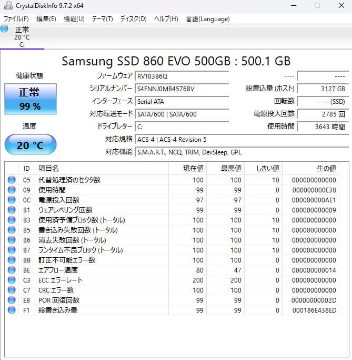The image size is (352, 360).
Task: Select the ECC エラーレート attribute name
Action: pos(61,280)
